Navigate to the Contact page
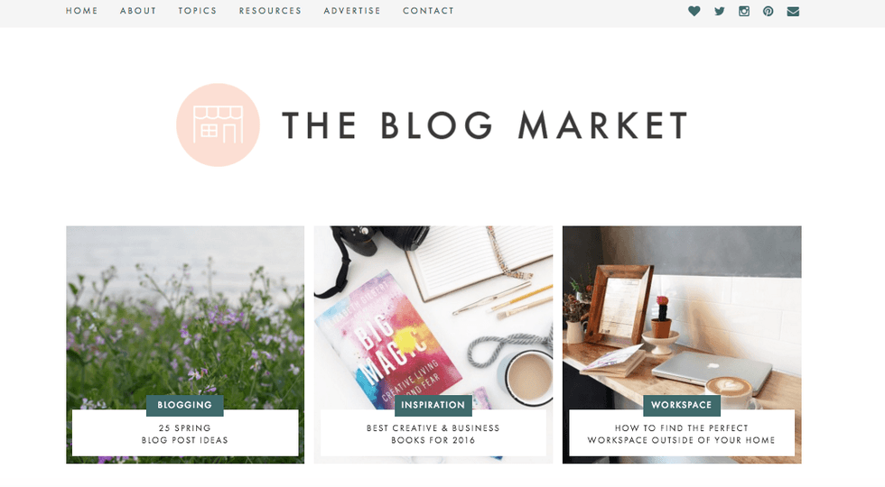The image size is (885, 487). pyautogui.click(x=428, y=11)
